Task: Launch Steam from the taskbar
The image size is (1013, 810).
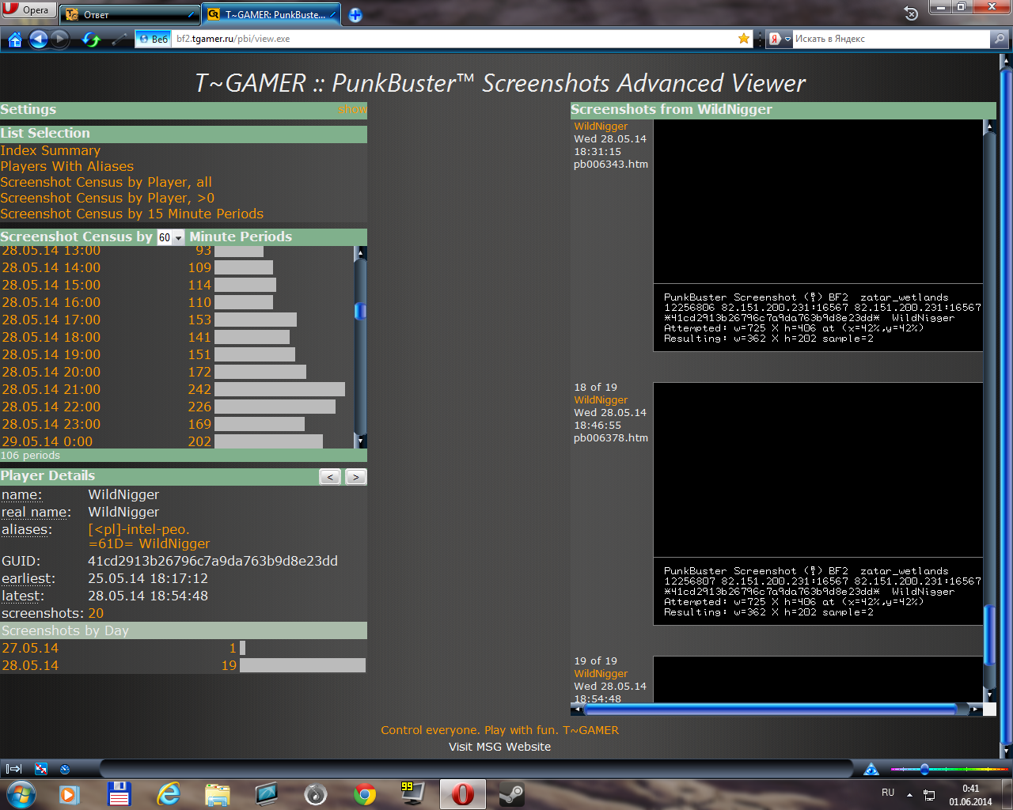Action: click(x=511, y=793)
